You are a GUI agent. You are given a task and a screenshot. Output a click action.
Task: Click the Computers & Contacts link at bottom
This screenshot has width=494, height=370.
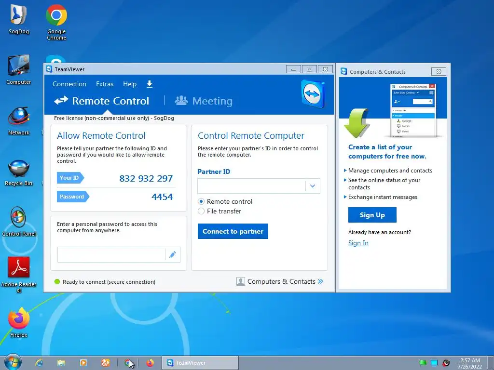[x=281, y=281]
